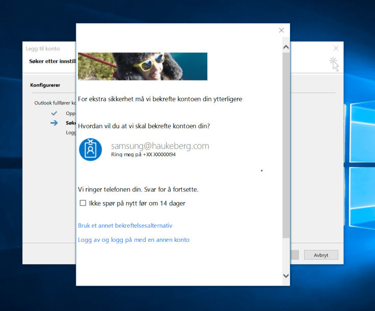This screenshot has height=311, width=375.
Task: Click the 'Konfigurerer' heading
Action: (45, 86)
